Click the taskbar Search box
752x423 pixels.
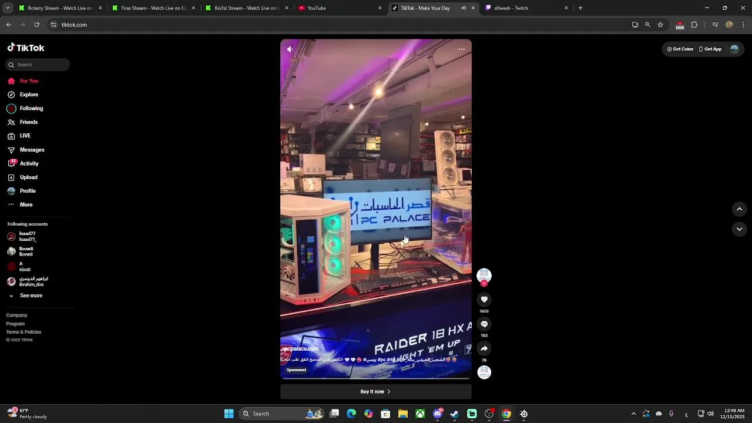(x=282, y=414)
